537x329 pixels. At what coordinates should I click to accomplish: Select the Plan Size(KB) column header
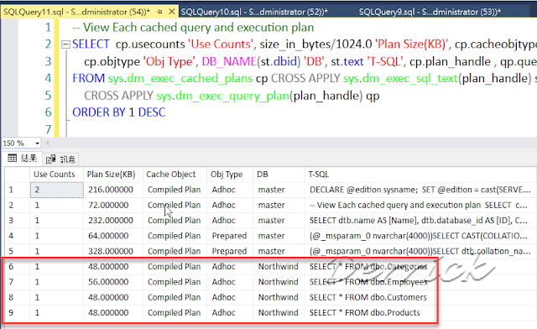[x=113, y=175]
